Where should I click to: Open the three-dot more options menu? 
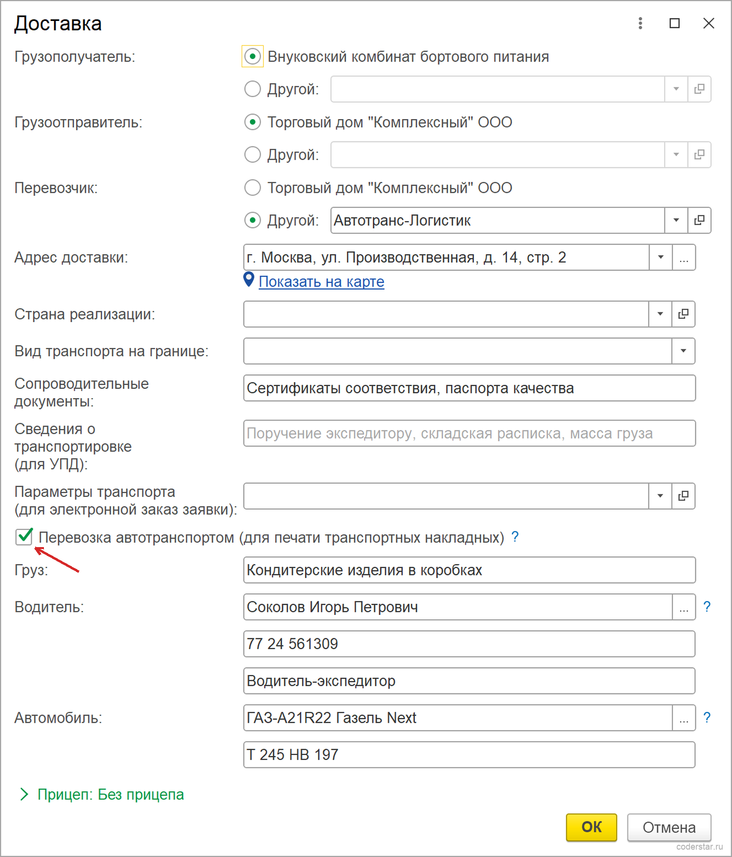(640, 23)
